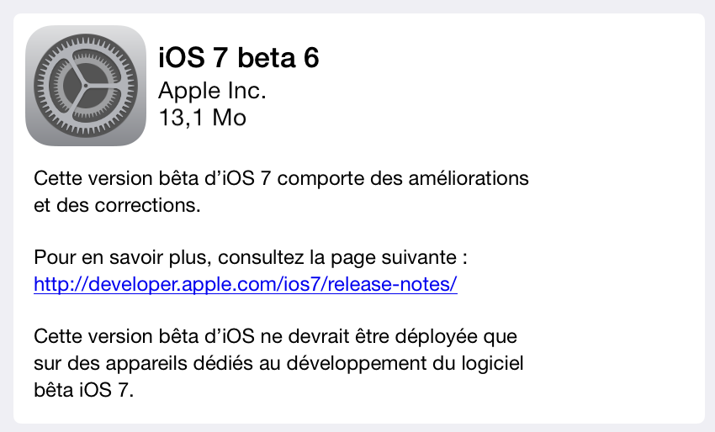The image size is (715, 432).
Task: Click the line 'ne devrait être déployée que'
Action: (389, 337)
